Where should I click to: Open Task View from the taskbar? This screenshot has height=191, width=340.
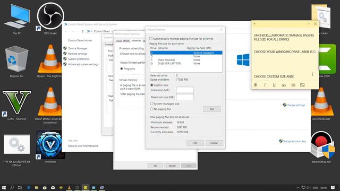click(x=20, y=187)
